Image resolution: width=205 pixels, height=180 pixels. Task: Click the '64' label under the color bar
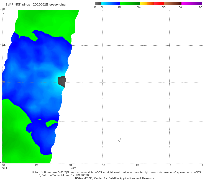(180, 7)
